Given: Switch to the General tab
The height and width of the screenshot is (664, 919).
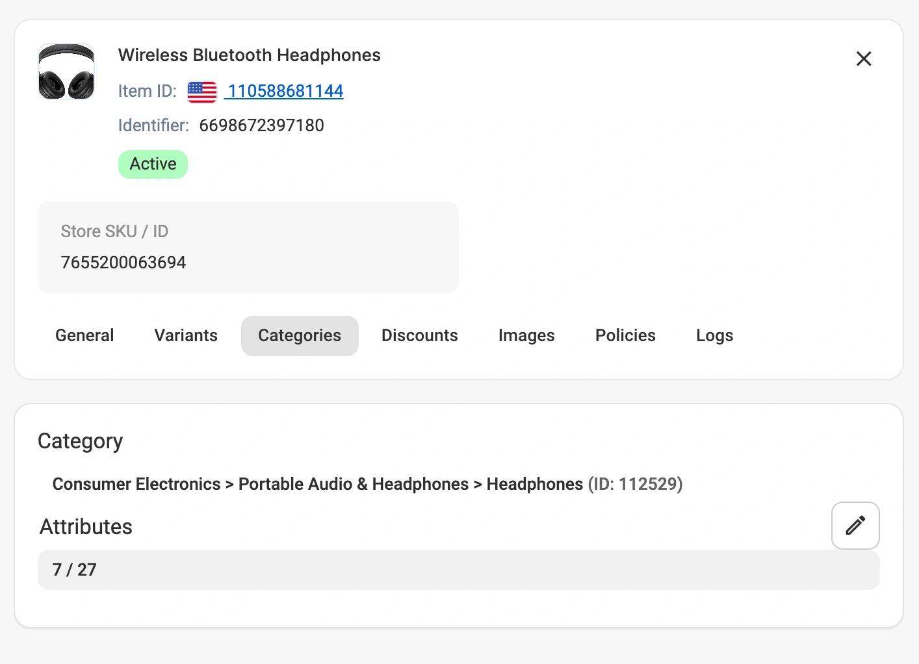Looking at the screenshot, I should click(84, 335).
